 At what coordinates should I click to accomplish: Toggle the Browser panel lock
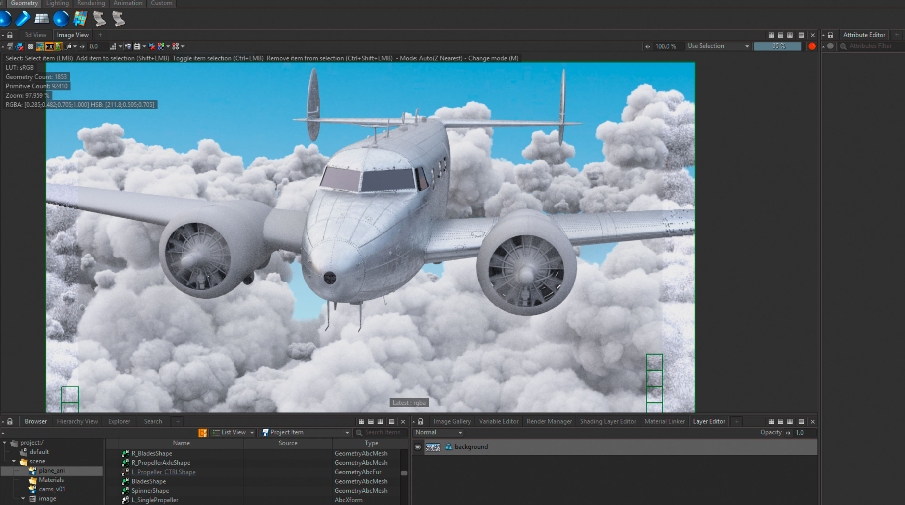[x=10, y=422]
